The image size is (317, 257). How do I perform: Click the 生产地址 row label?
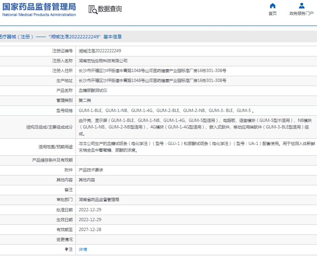64,81
